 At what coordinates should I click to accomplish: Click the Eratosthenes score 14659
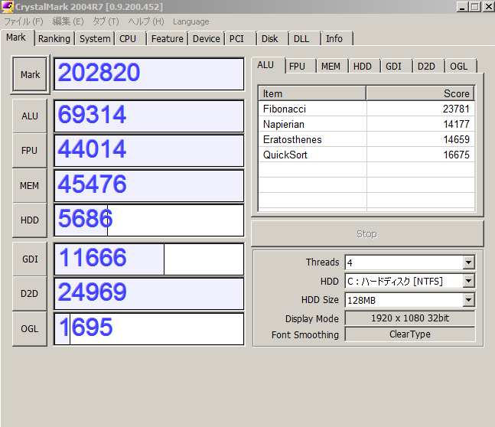[456, 139]
